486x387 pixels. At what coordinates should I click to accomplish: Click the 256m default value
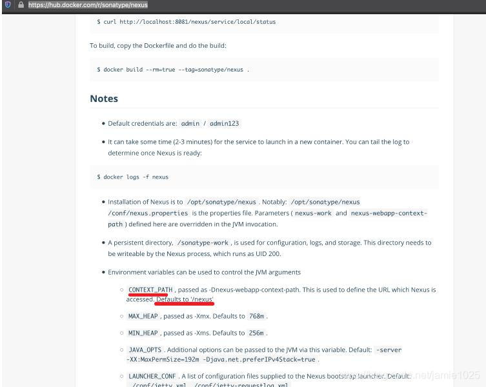(x=256, y=333)
